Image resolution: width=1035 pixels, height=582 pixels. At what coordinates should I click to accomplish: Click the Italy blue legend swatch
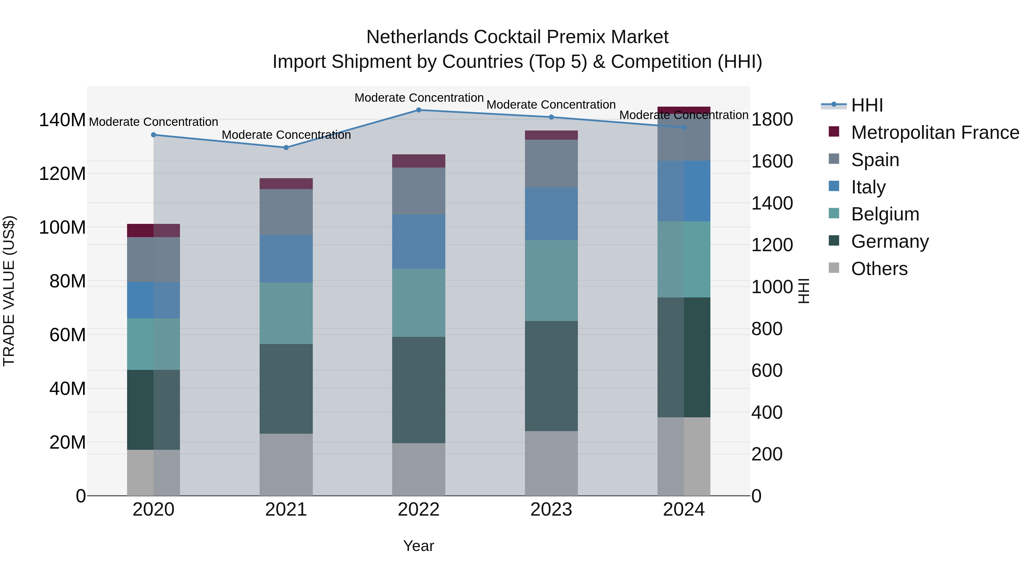(x=834, y=186)
